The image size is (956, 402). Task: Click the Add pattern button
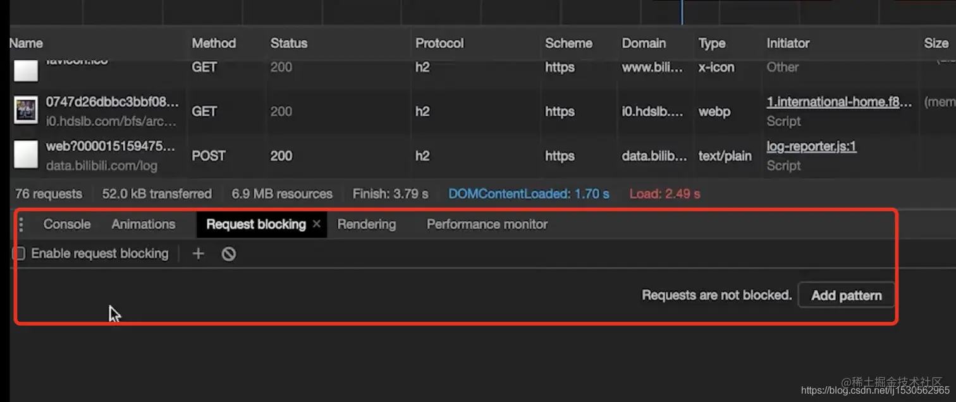click(x=847, y=295)
